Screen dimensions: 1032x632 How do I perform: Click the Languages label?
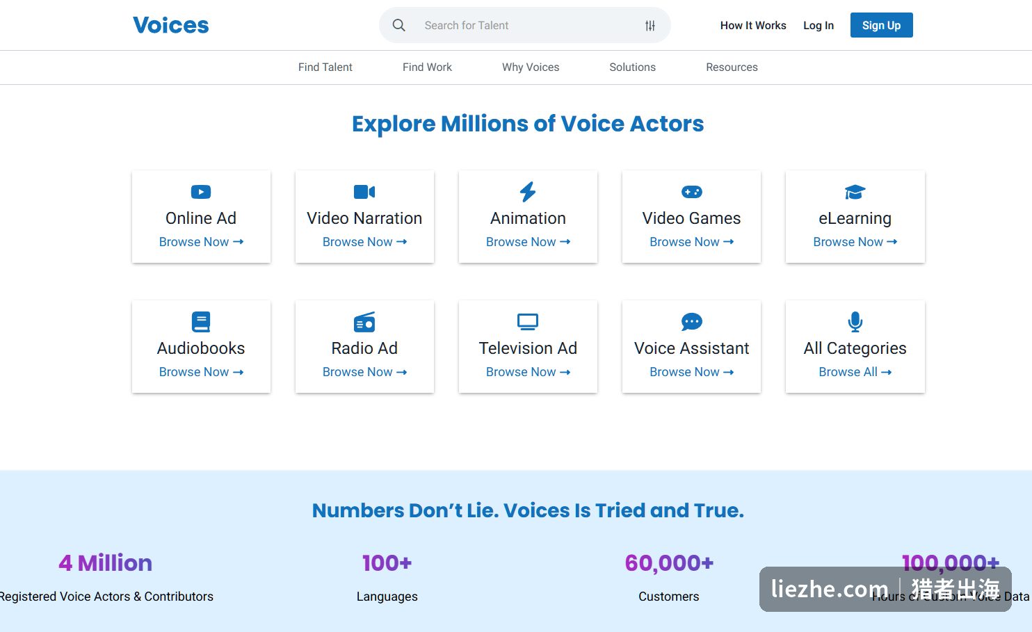click(x=387, y=597)
